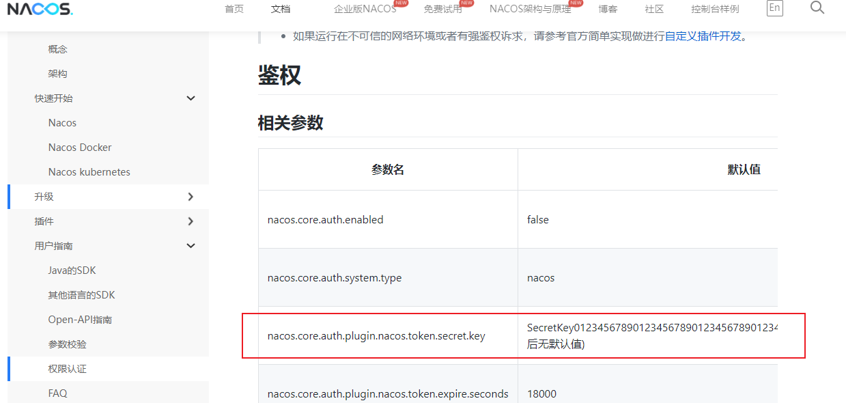Screen dimensions: 846x403
Task: Click the 默认值 column header
Action: pos(744,169)
